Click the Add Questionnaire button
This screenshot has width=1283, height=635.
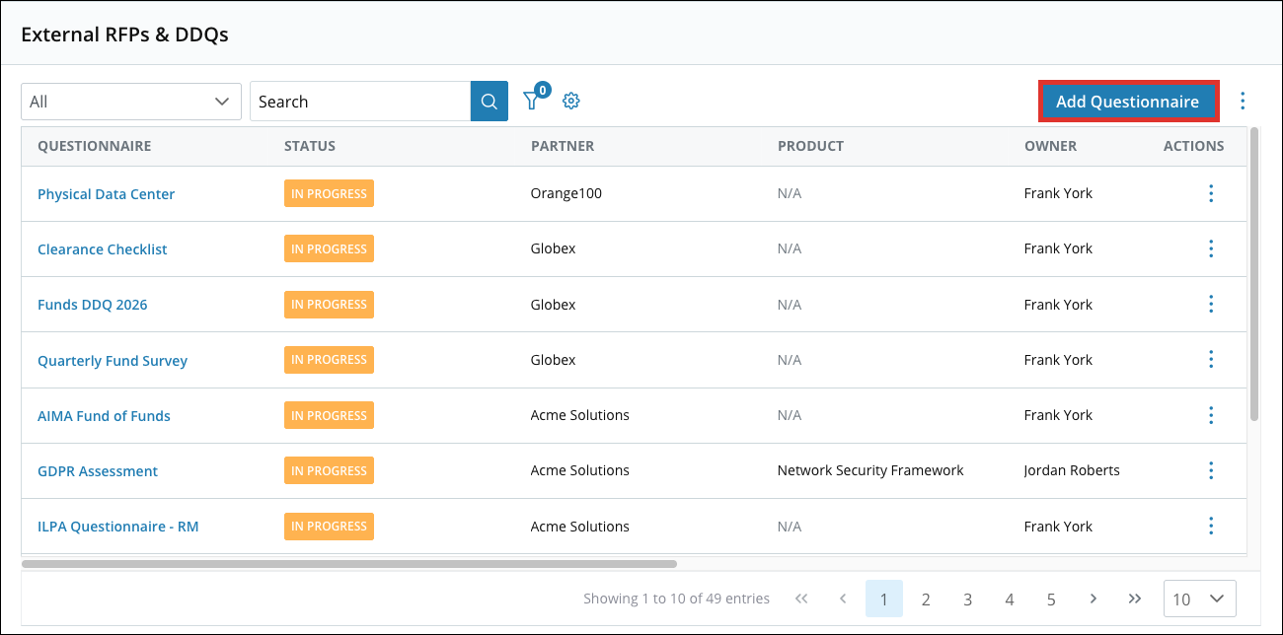click(x=1128, y=102)
